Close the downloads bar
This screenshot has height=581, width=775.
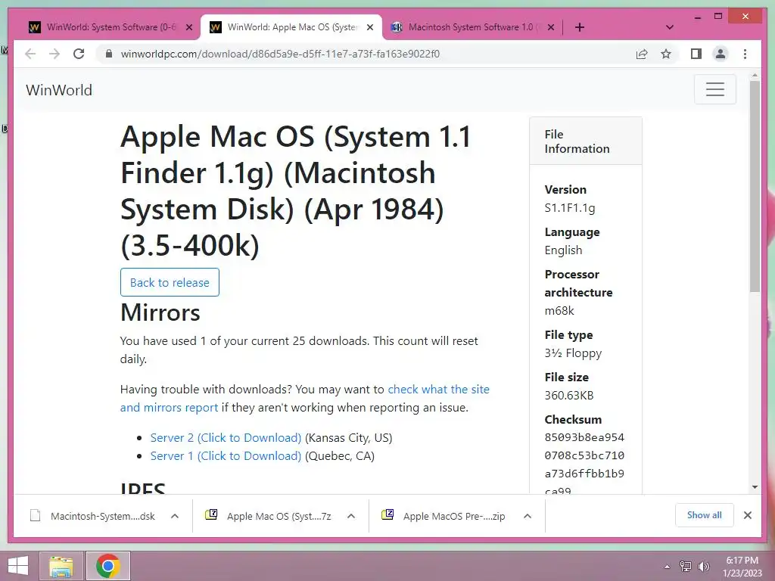(747, 515)
